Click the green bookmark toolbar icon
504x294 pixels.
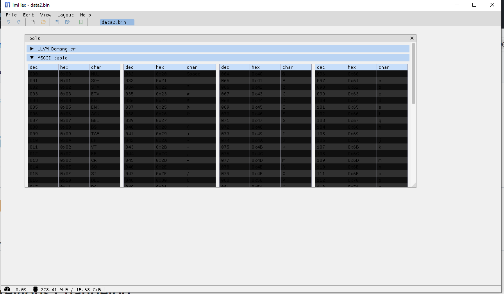81,22
